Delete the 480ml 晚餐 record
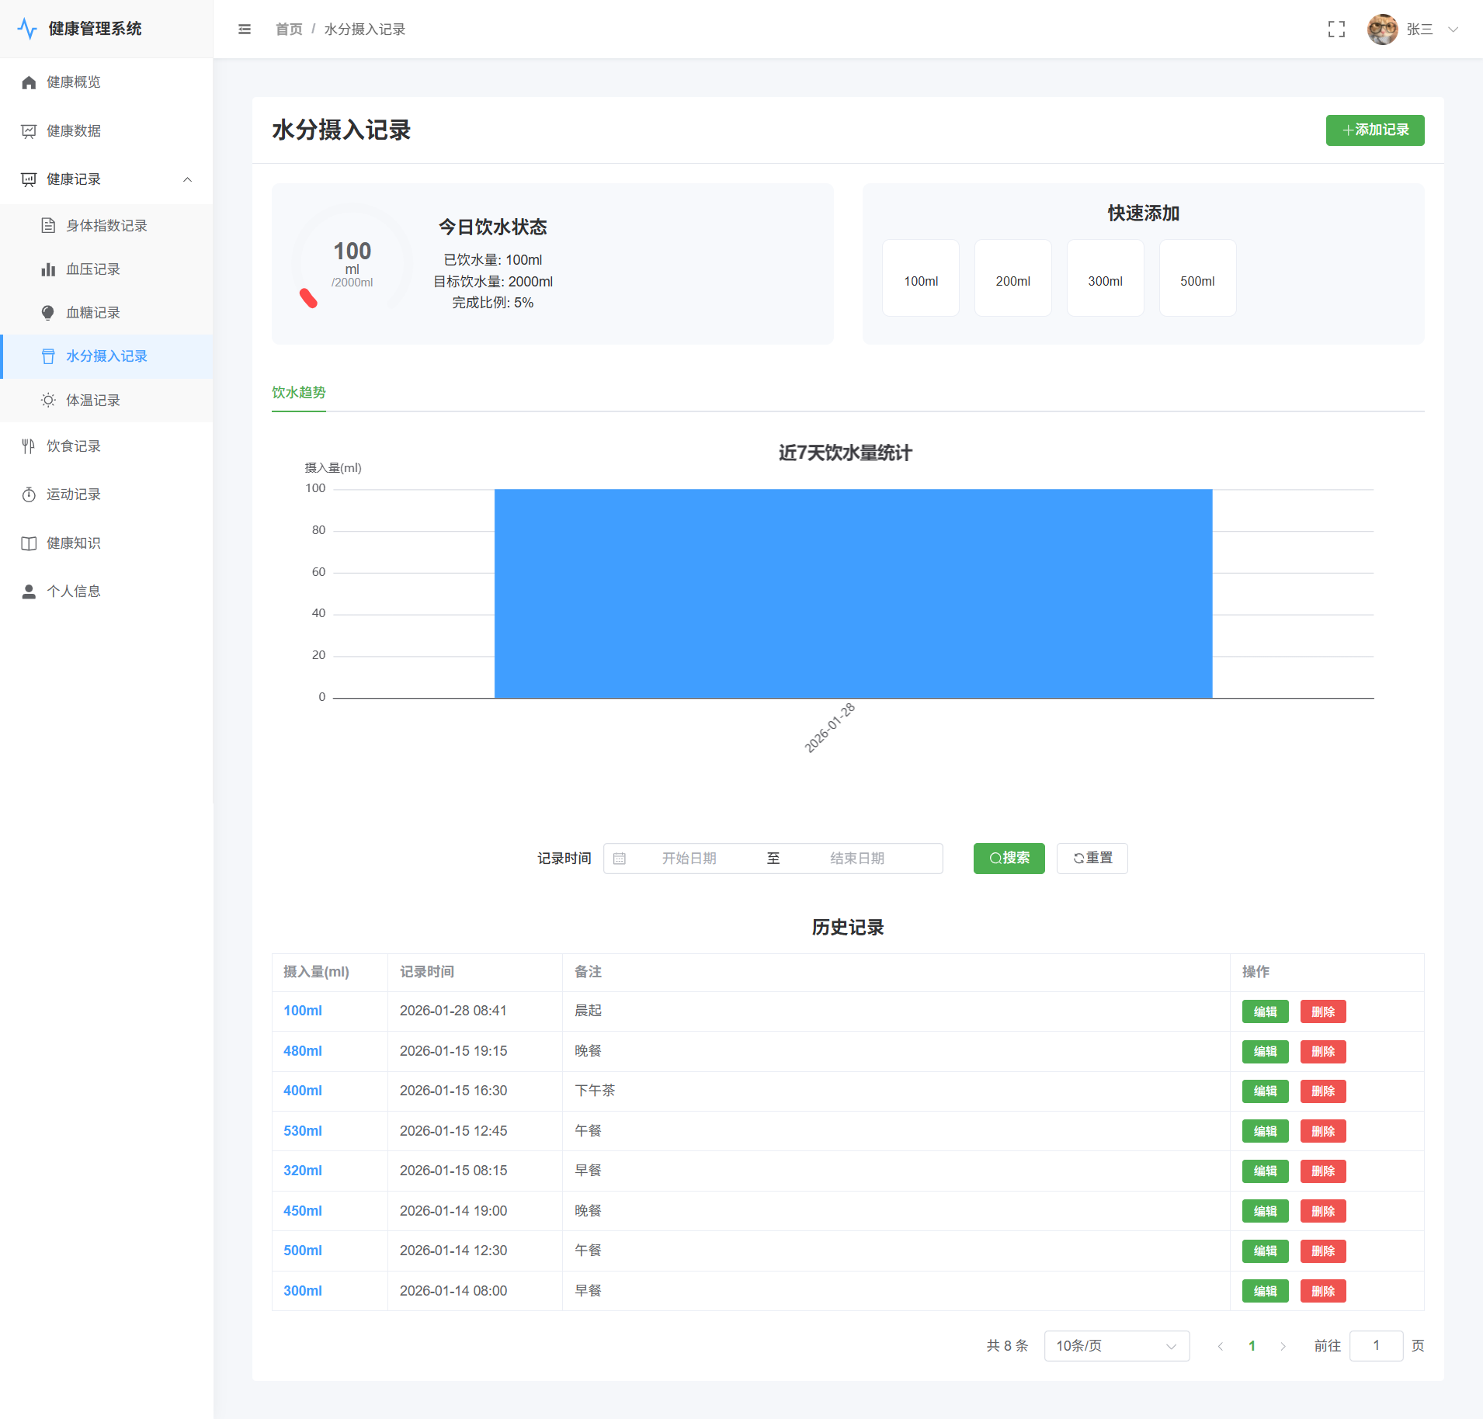This screenshot has height=1419, width=1483. [x=1322, y=1052]
